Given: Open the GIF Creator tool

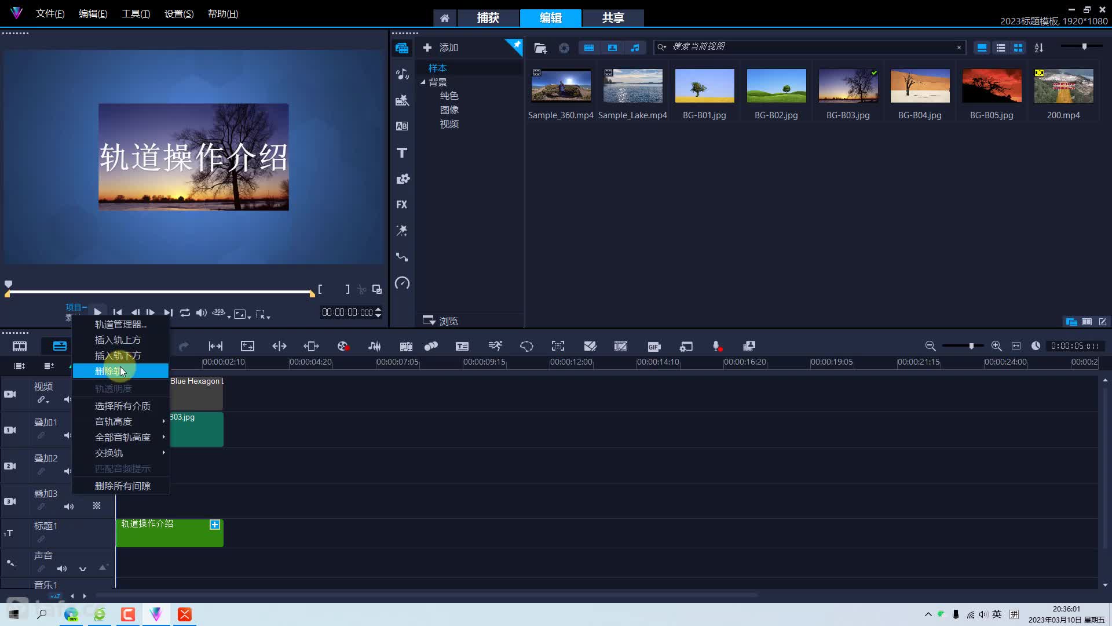Looking at the screenshot, I should (654, 346).
